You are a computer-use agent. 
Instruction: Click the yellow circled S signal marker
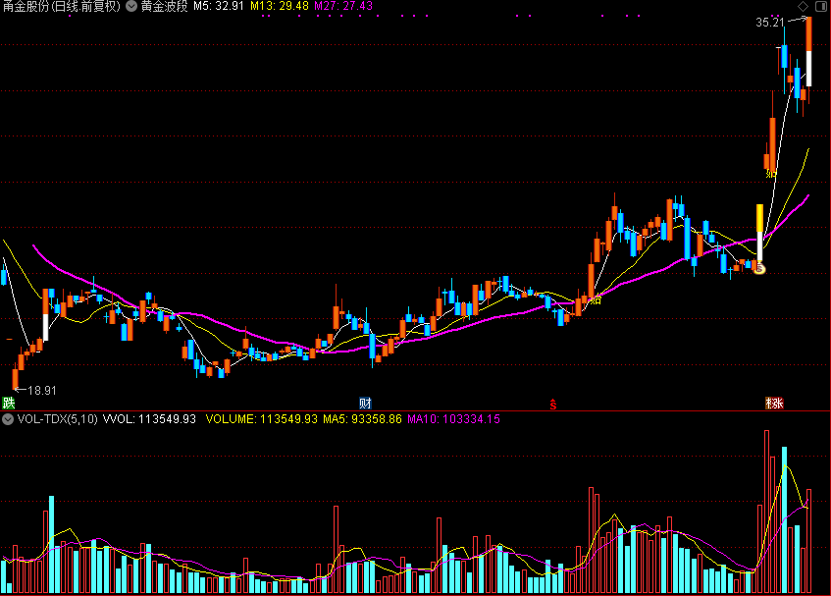760,269
